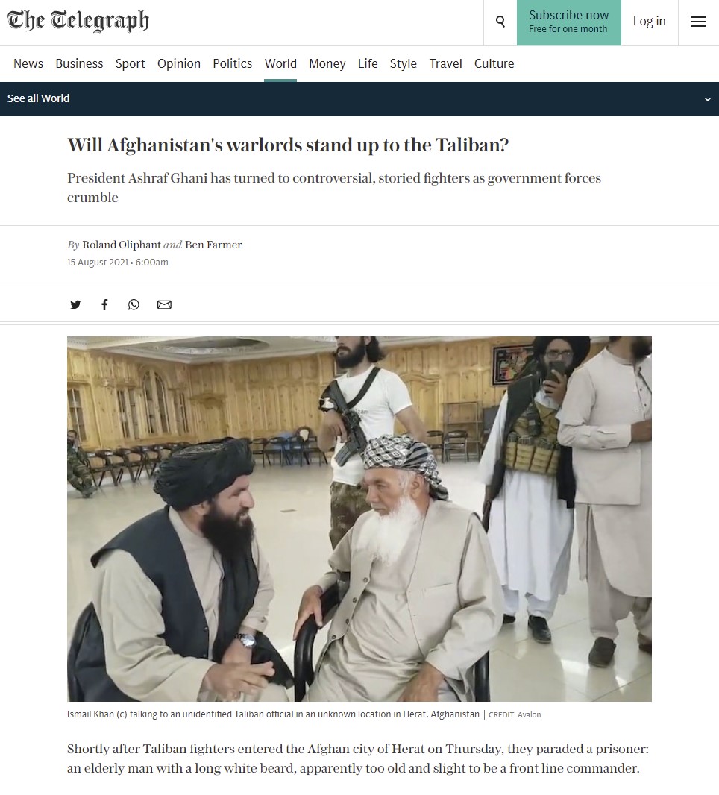Viewport: 719px width, 795px height.
Task: Share article via WhatsApp icon
Action: [134, 304]
